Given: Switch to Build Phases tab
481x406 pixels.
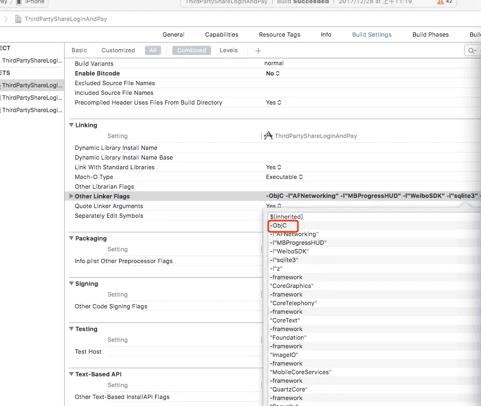Looking at the screenshot, I should [430, 35].
